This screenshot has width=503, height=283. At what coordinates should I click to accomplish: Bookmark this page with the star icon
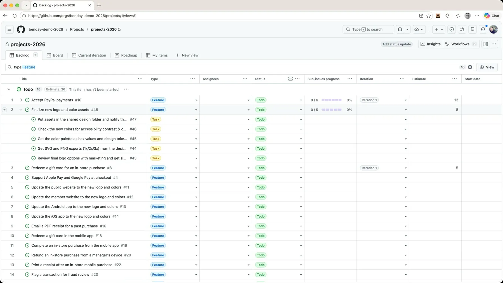pyautogui.click(x=429, y=16)
